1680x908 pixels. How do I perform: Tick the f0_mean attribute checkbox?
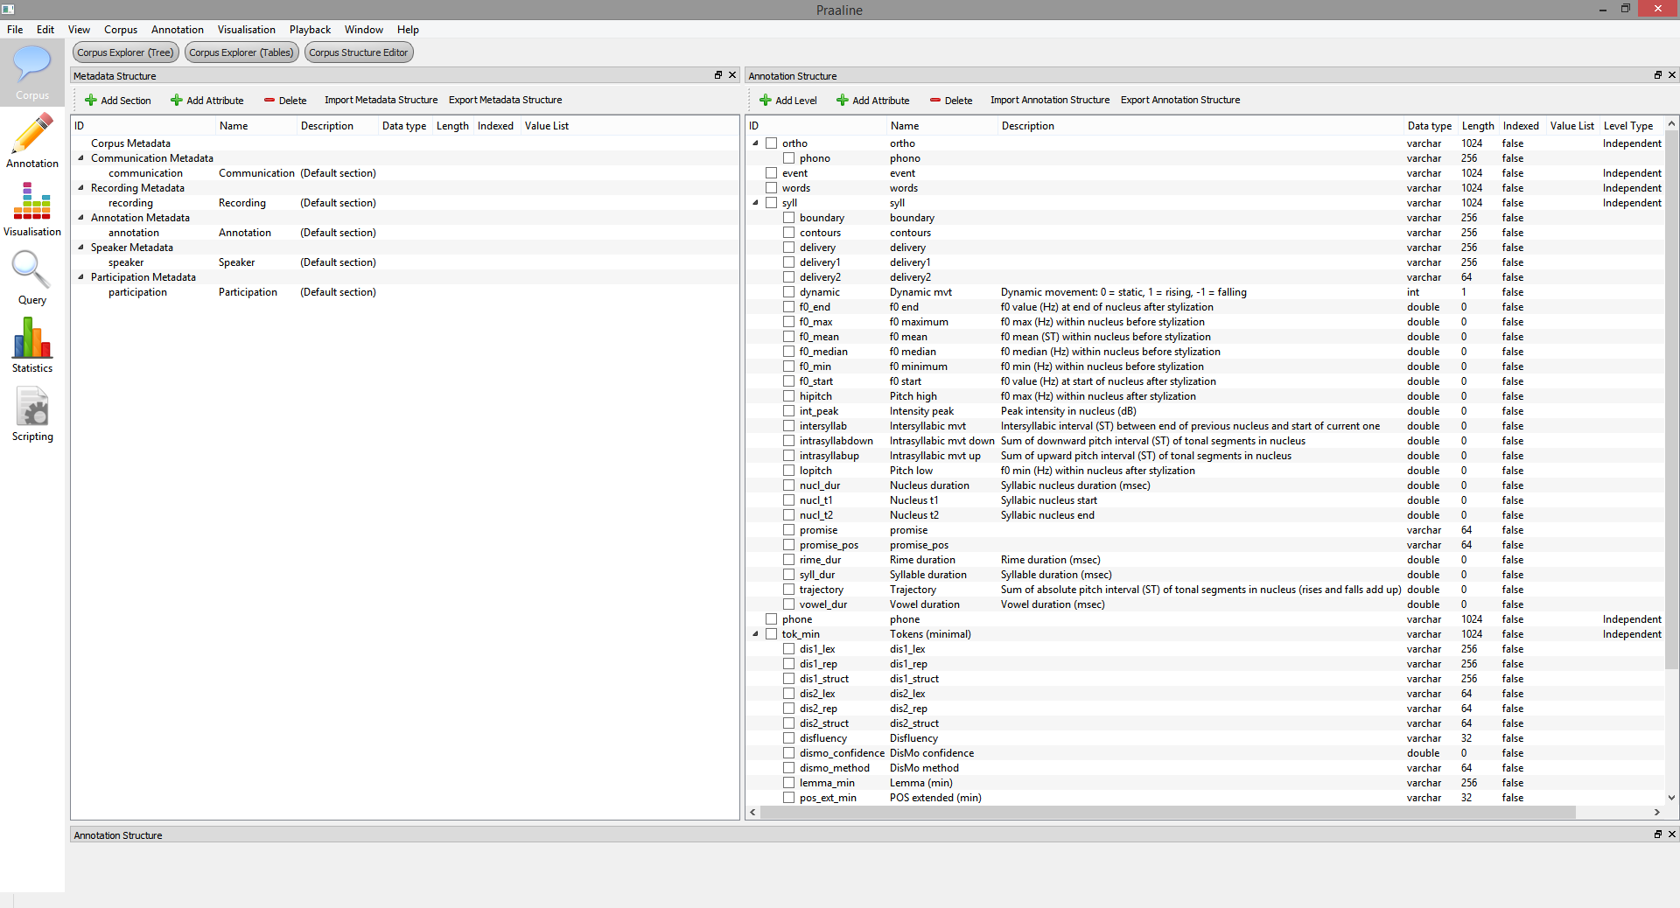(788, 337)
